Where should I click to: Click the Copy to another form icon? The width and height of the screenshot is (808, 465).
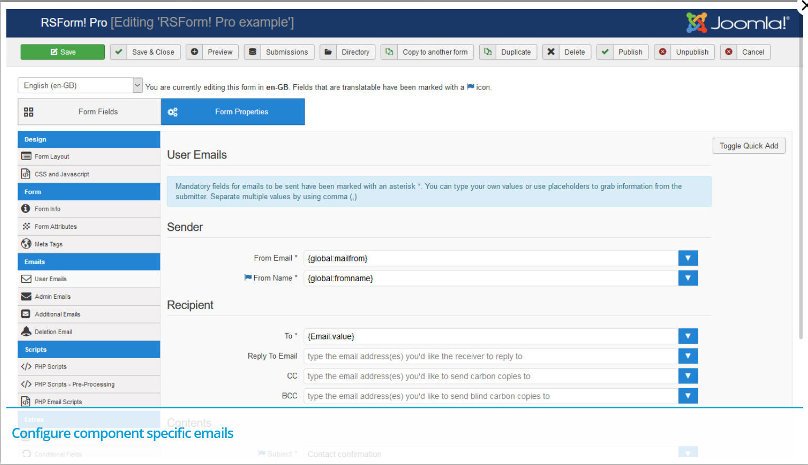[389, 52]
